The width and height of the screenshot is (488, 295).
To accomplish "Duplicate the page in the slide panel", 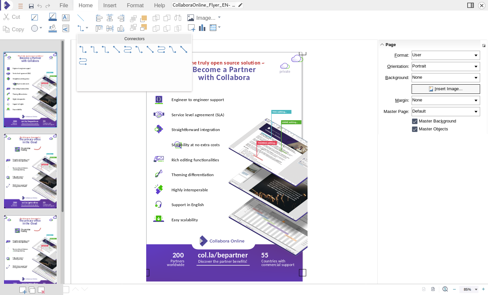I will pyautogui.click(x=32, y=290).
